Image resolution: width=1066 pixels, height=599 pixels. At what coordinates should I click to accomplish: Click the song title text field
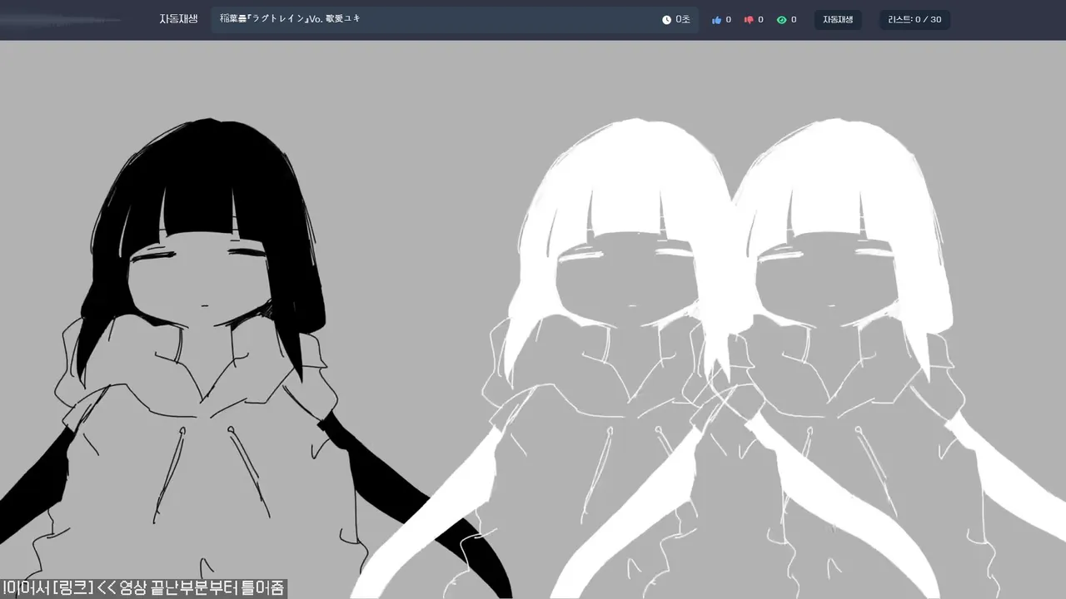(x=455, y=20)
